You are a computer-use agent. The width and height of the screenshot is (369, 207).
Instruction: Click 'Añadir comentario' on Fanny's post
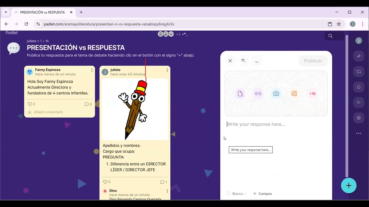point(48,112)
